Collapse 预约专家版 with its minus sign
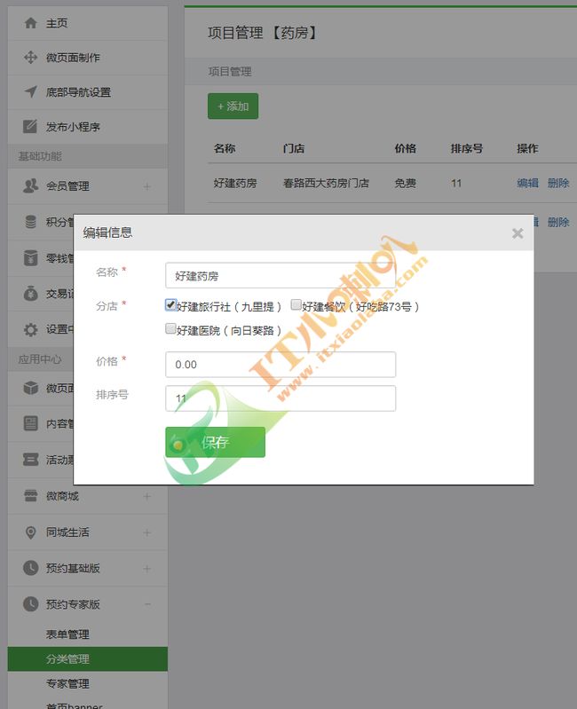Viewport: 577px width, 709px height. [147, 604]
